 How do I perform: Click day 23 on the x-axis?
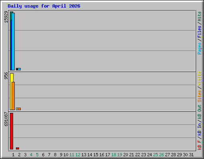[143, 155]
